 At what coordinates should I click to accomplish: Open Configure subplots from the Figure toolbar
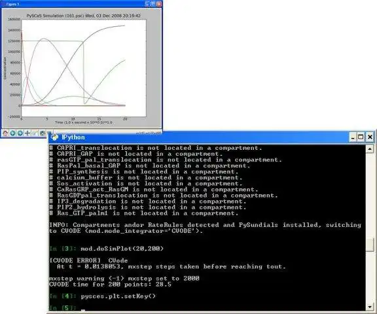43,133
